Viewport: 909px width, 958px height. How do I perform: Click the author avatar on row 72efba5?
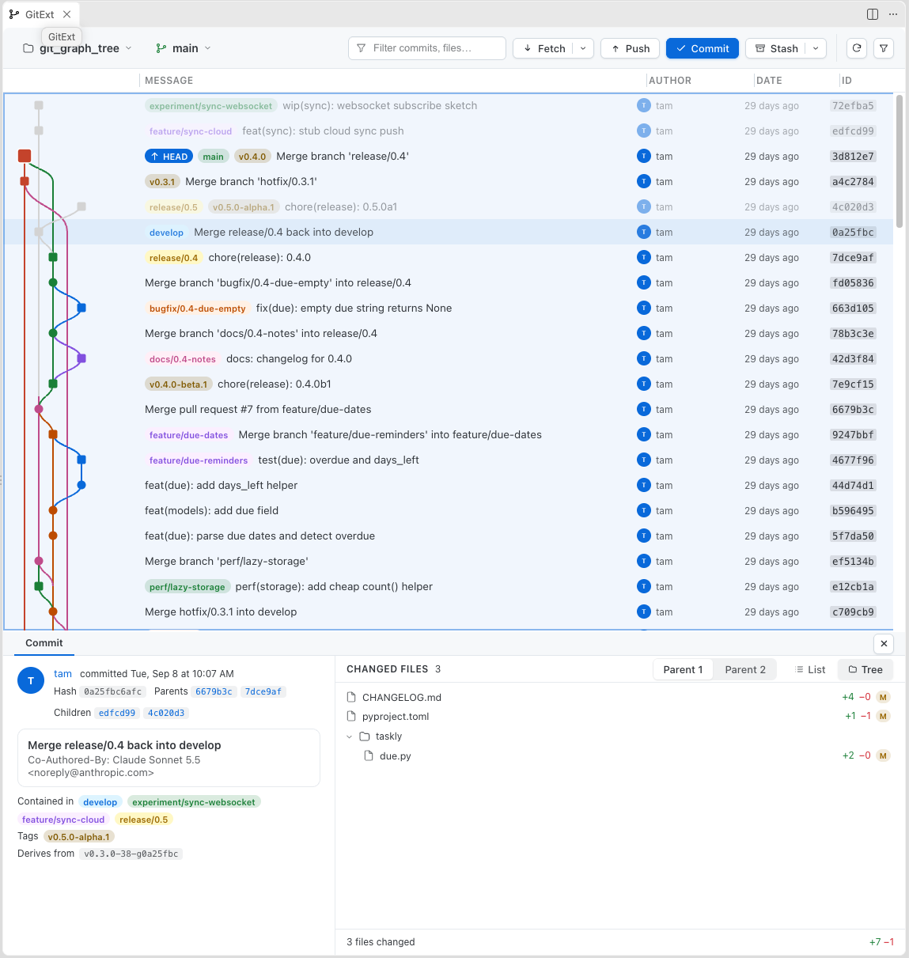[643, 105]
